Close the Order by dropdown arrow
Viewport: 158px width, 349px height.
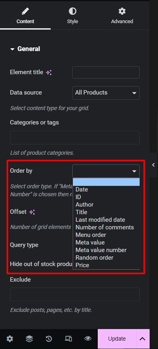[134, 171]
